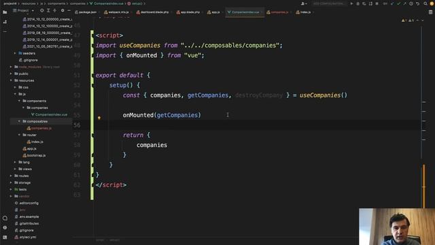Hide the Project panel with minus icon
Image resolution: width=435 pixels, height=245 pixels.
click(69, 11)
